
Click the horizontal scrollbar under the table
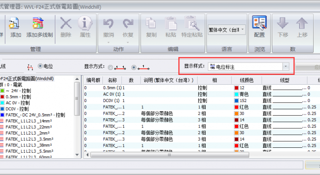pos(169,155)
